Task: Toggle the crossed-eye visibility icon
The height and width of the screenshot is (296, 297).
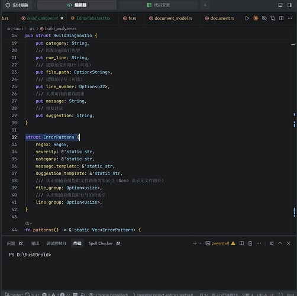Action: point(264,18)
